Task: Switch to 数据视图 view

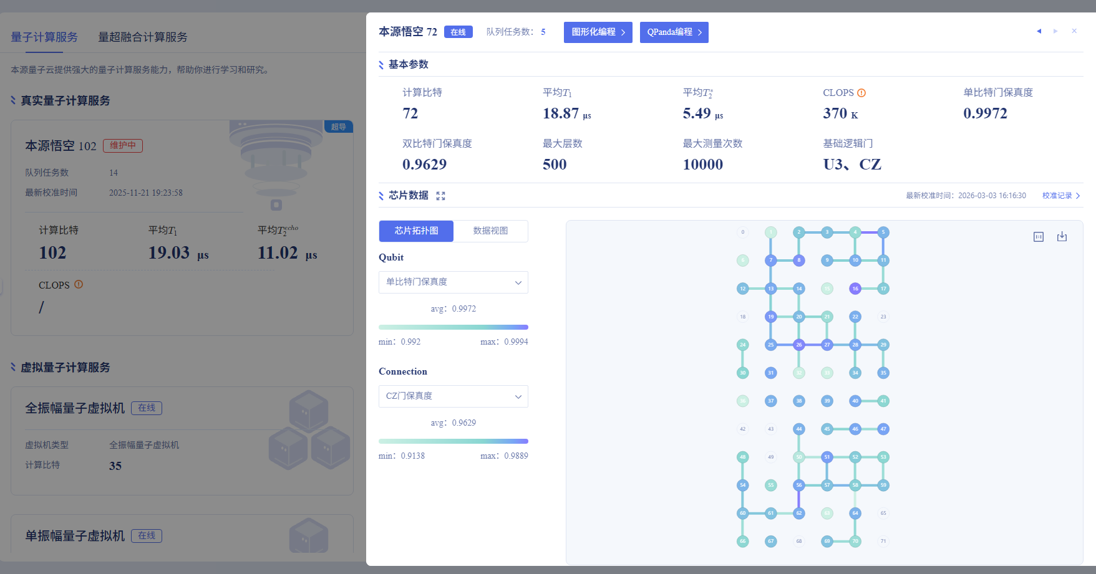Action: (x=490, y=231)
